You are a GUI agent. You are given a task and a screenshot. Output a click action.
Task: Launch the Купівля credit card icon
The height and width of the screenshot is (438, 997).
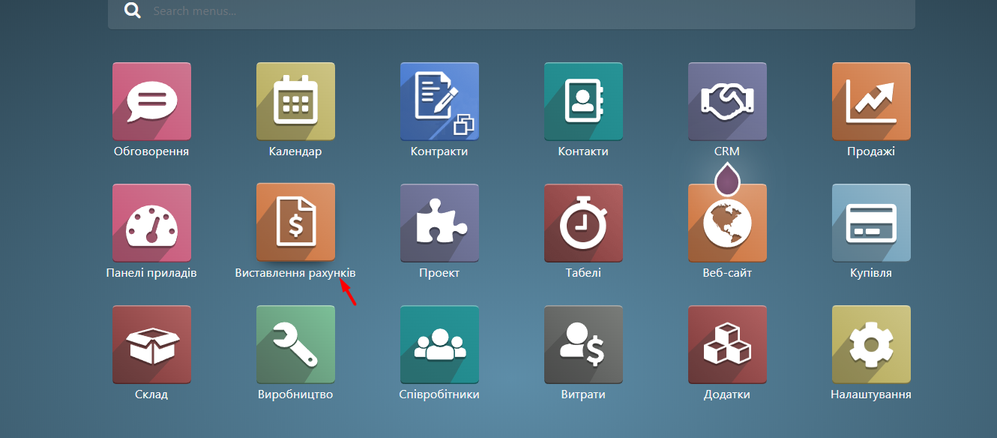[871, 223]
